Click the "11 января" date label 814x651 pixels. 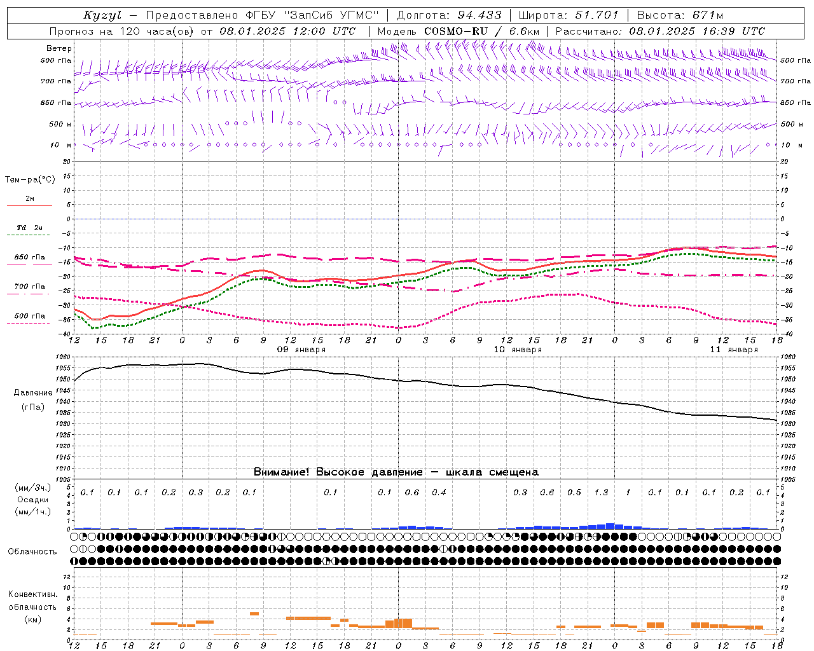tap(734, 350)
